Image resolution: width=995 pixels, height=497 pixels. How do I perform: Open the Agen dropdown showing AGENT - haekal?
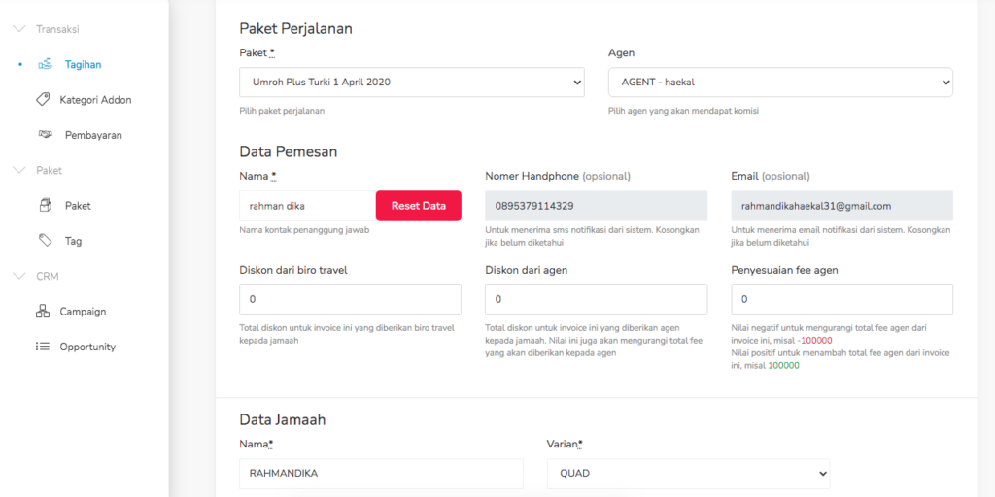coord(779,83)
